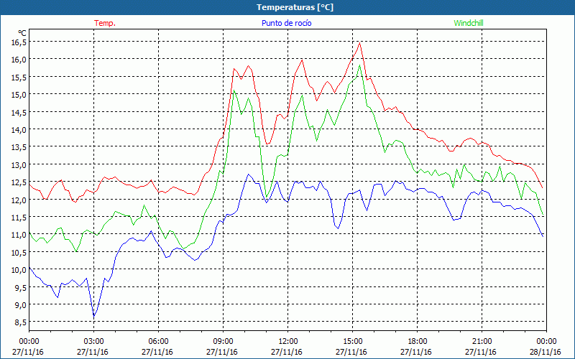
Task: Click the 12,5 y-axis value
Action: (19, 182)
